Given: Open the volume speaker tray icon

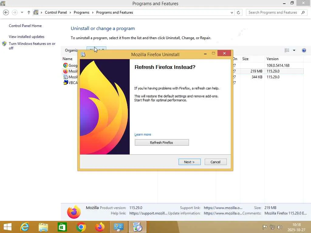Looking at the screenshot, I should coord(280,227).
